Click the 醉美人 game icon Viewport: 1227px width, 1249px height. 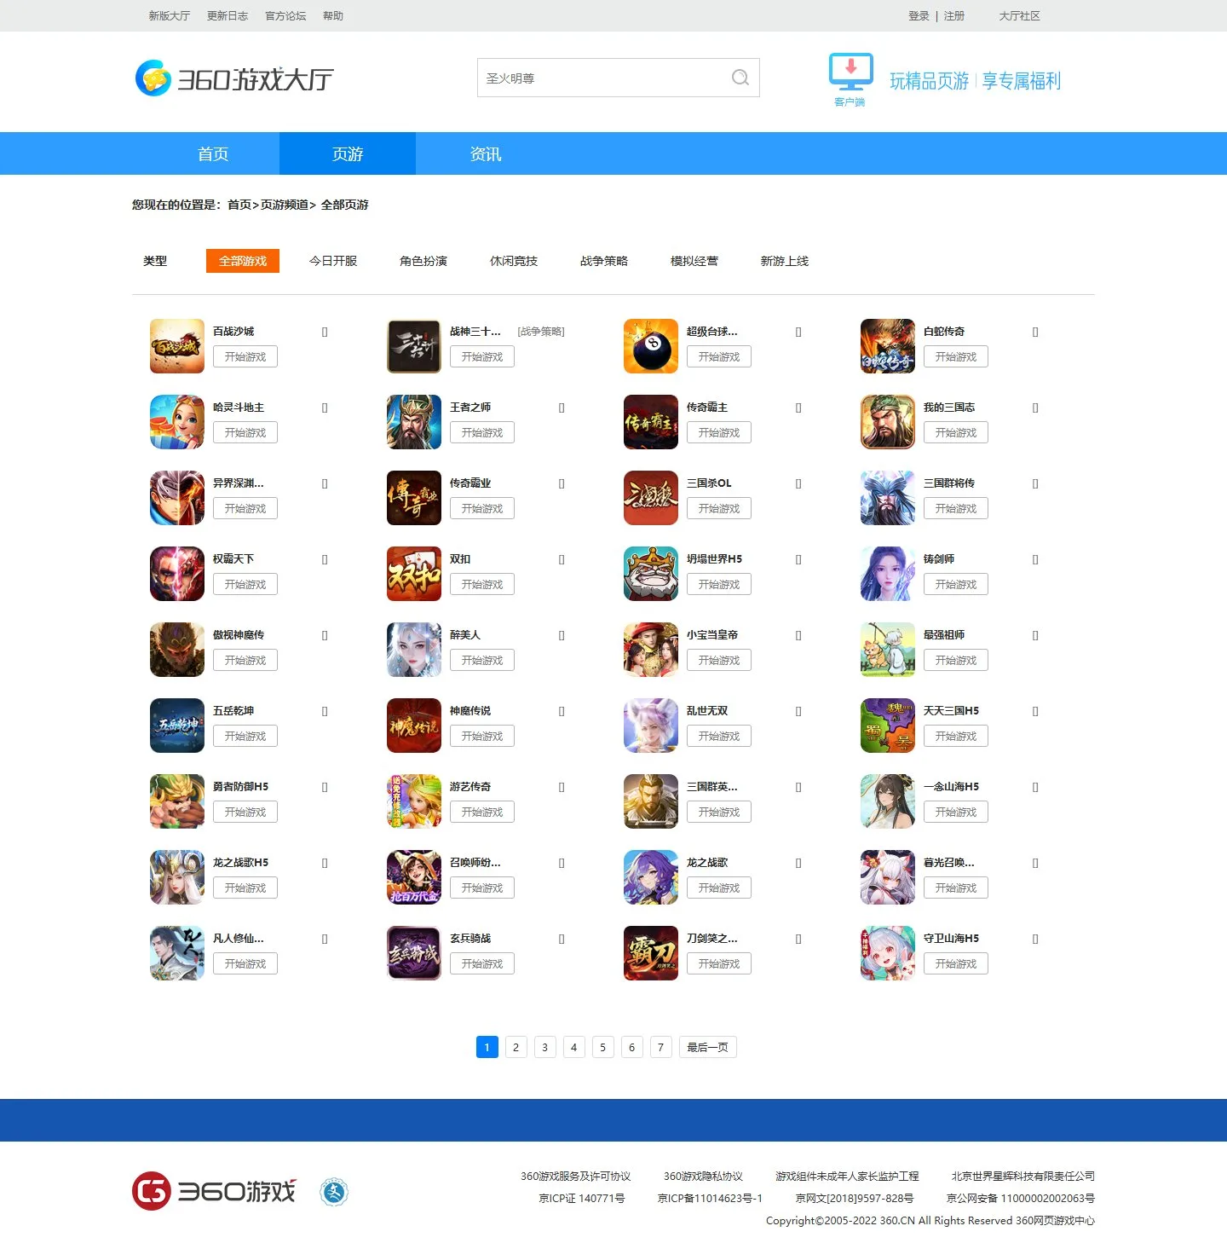(x=414, y=650)
